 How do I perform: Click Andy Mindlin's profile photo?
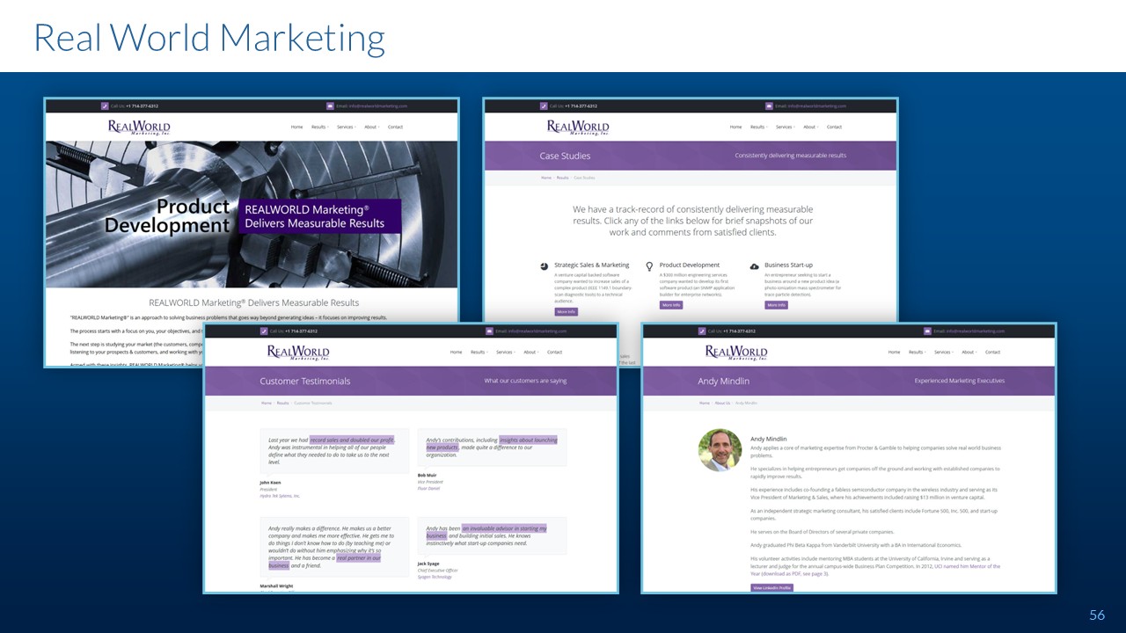click(720, 450)
